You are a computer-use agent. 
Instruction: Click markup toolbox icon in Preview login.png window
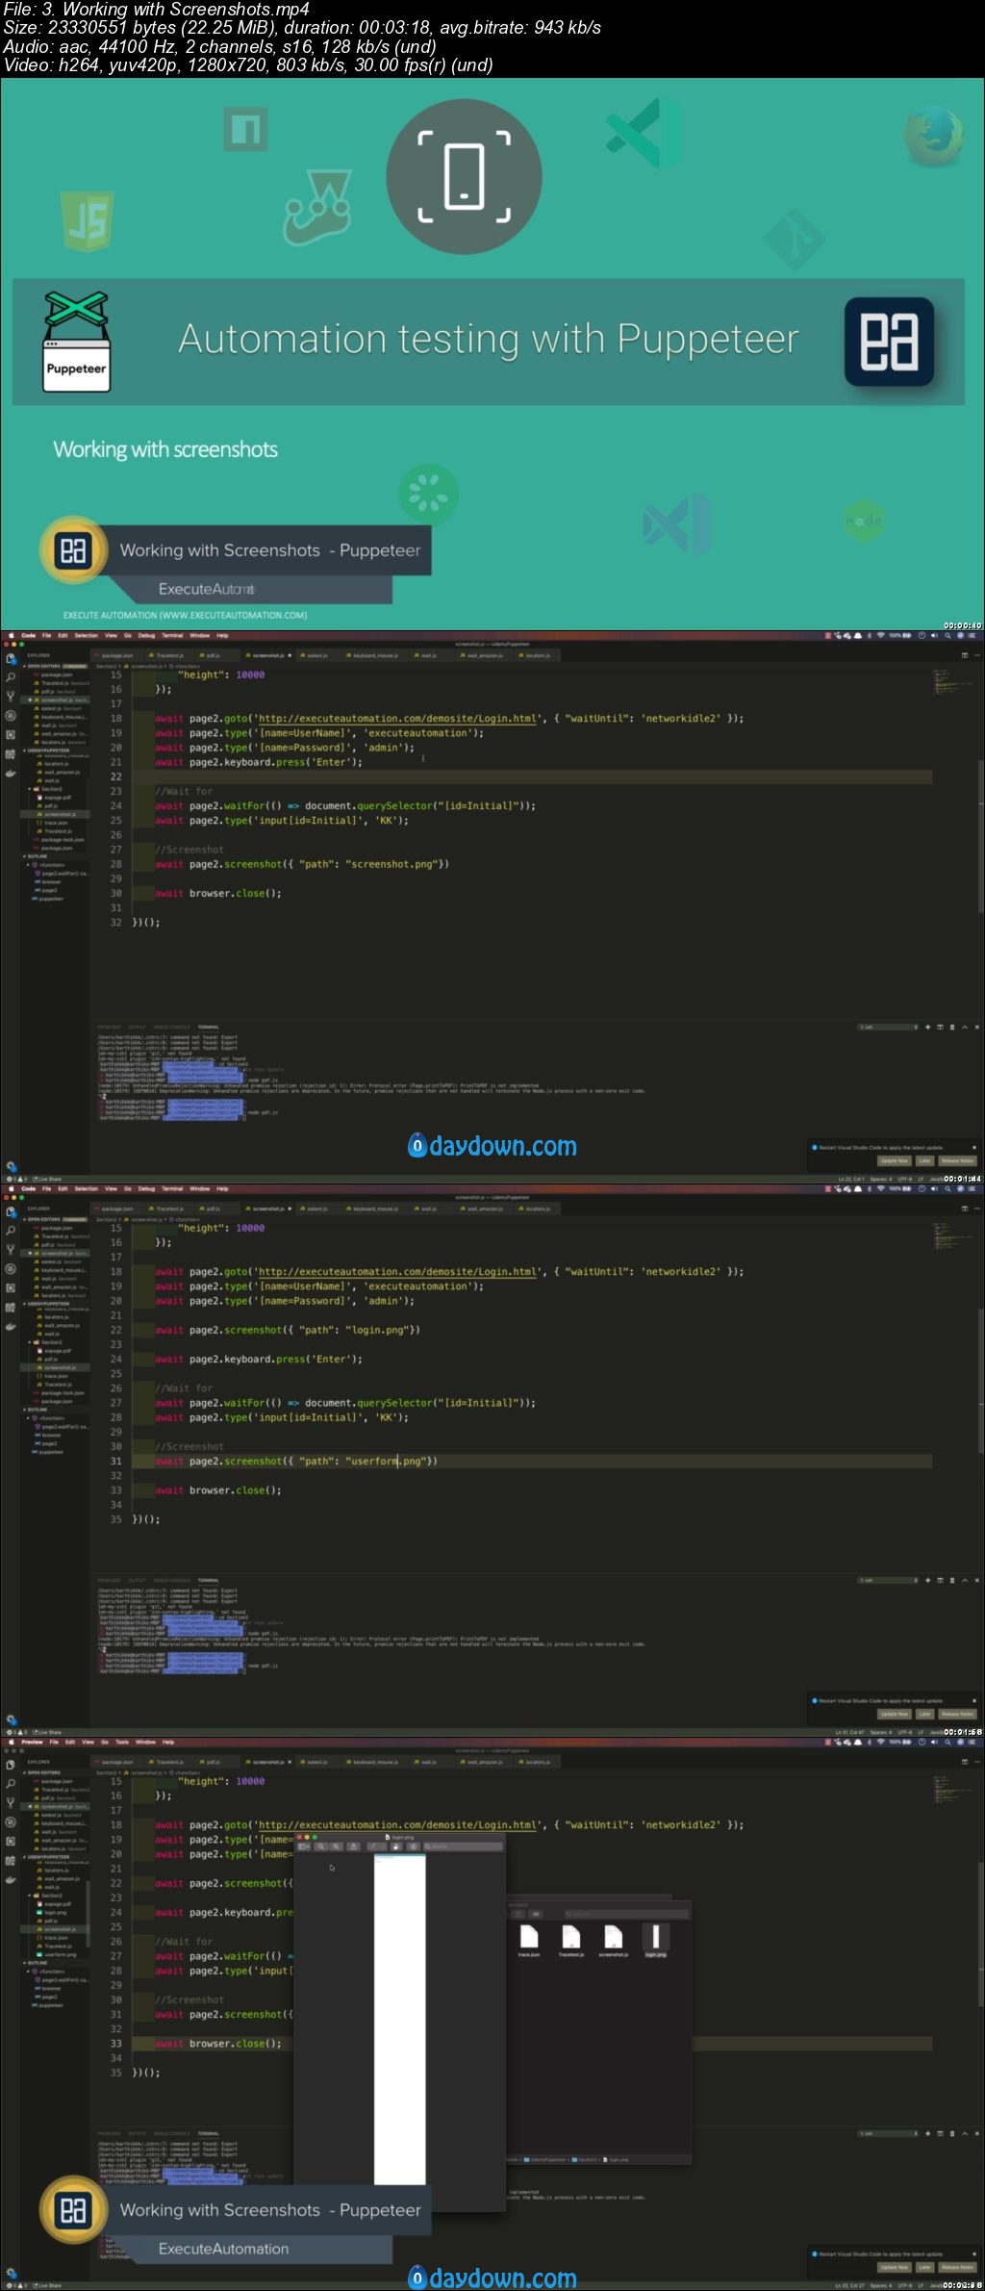click(414, 1846)
